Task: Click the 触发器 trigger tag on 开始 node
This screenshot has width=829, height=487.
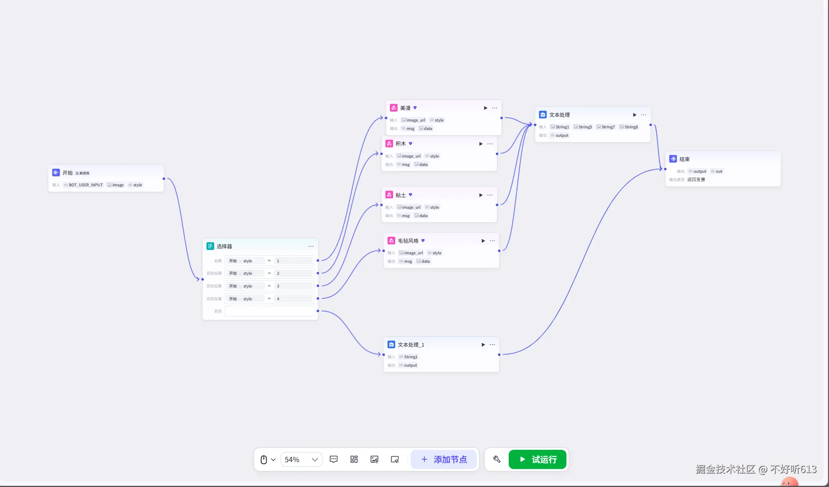Action: [x=83, y=173]
